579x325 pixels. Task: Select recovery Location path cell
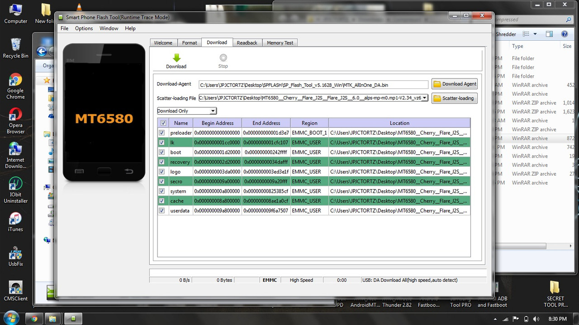[x=399, y=162]
